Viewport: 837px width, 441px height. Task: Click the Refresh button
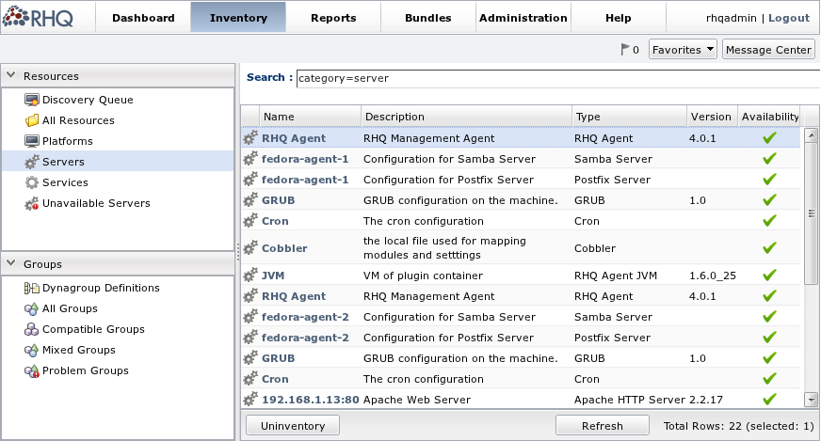[603, 426]
